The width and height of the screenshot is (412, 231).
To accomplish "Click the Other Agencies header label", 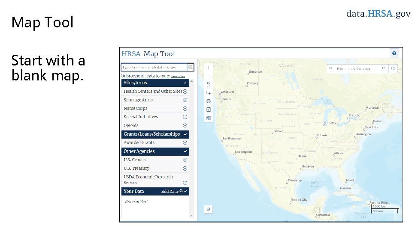I will [139, 151].
